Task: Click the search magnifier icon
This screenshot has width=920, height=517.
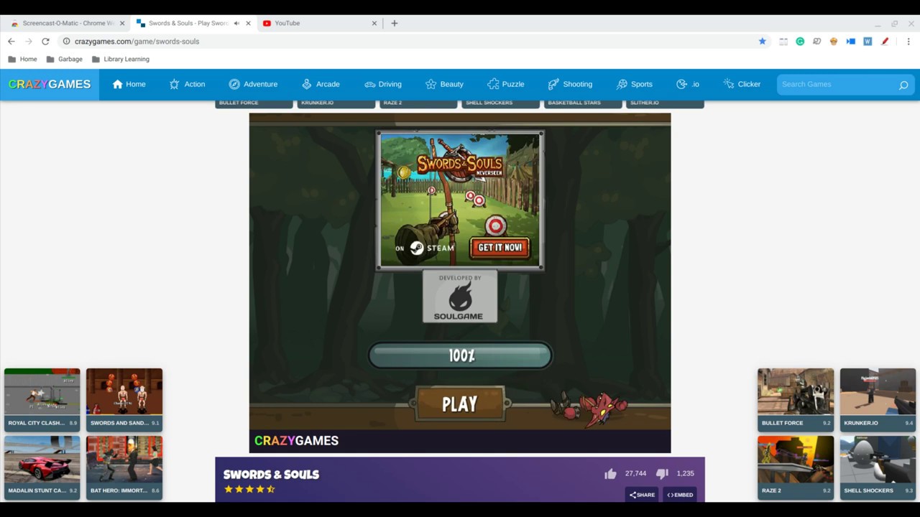Action: pos(903,85)
